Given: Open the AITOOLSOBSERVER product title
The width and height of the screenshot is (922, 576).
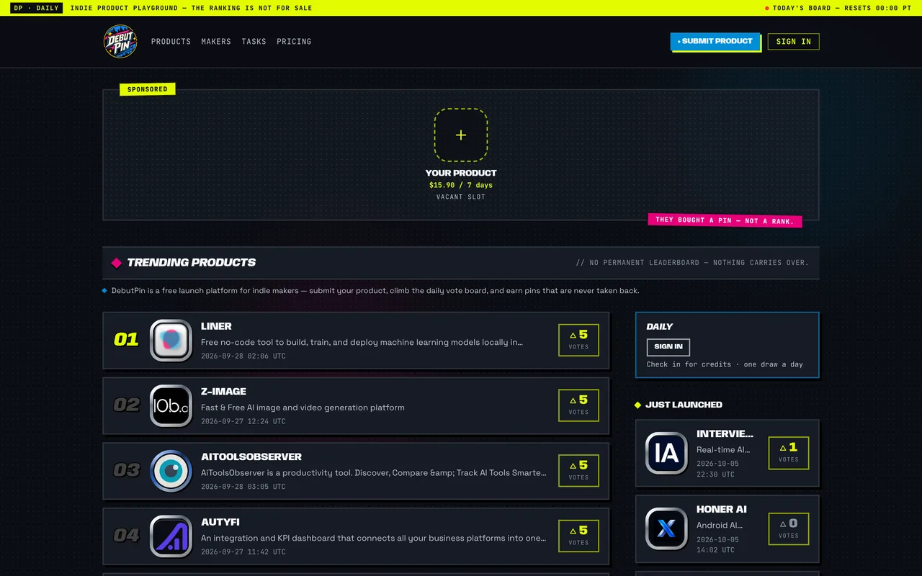Looking at the screenshot, I should coord(251,457).
